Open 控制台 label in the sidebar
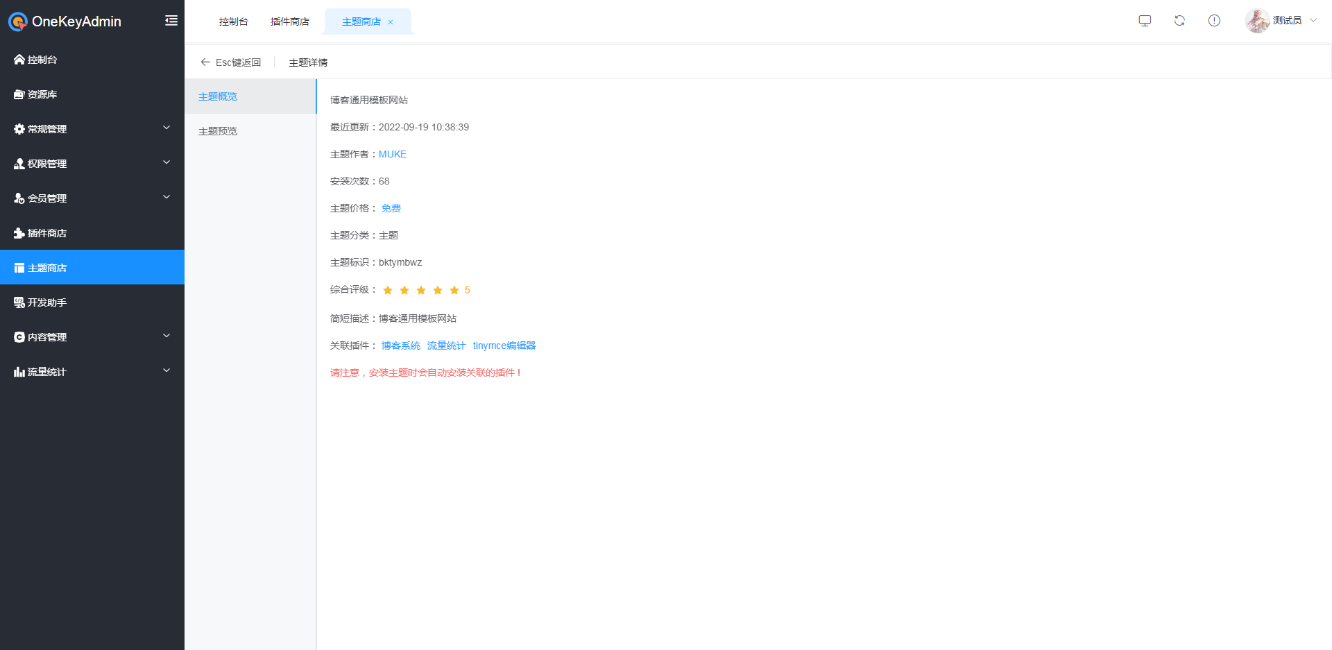The height and width of the screenshot is (650, 1332). tap(42, 60)
